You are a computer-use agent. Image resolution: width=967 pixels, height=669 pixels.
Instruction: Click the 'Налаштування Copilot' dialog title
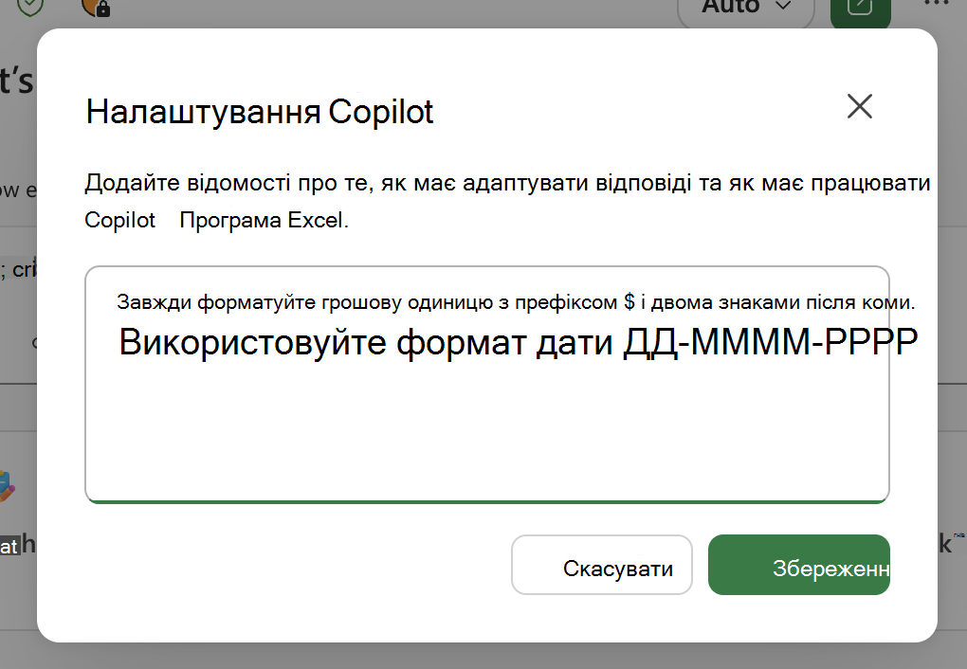click(260, 112)
